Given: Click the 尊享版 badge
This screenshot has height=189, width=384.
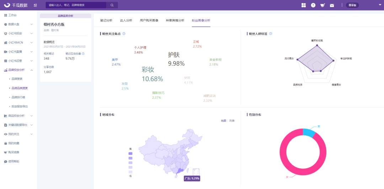Looking at the screenshot, I should click(352, 5).
